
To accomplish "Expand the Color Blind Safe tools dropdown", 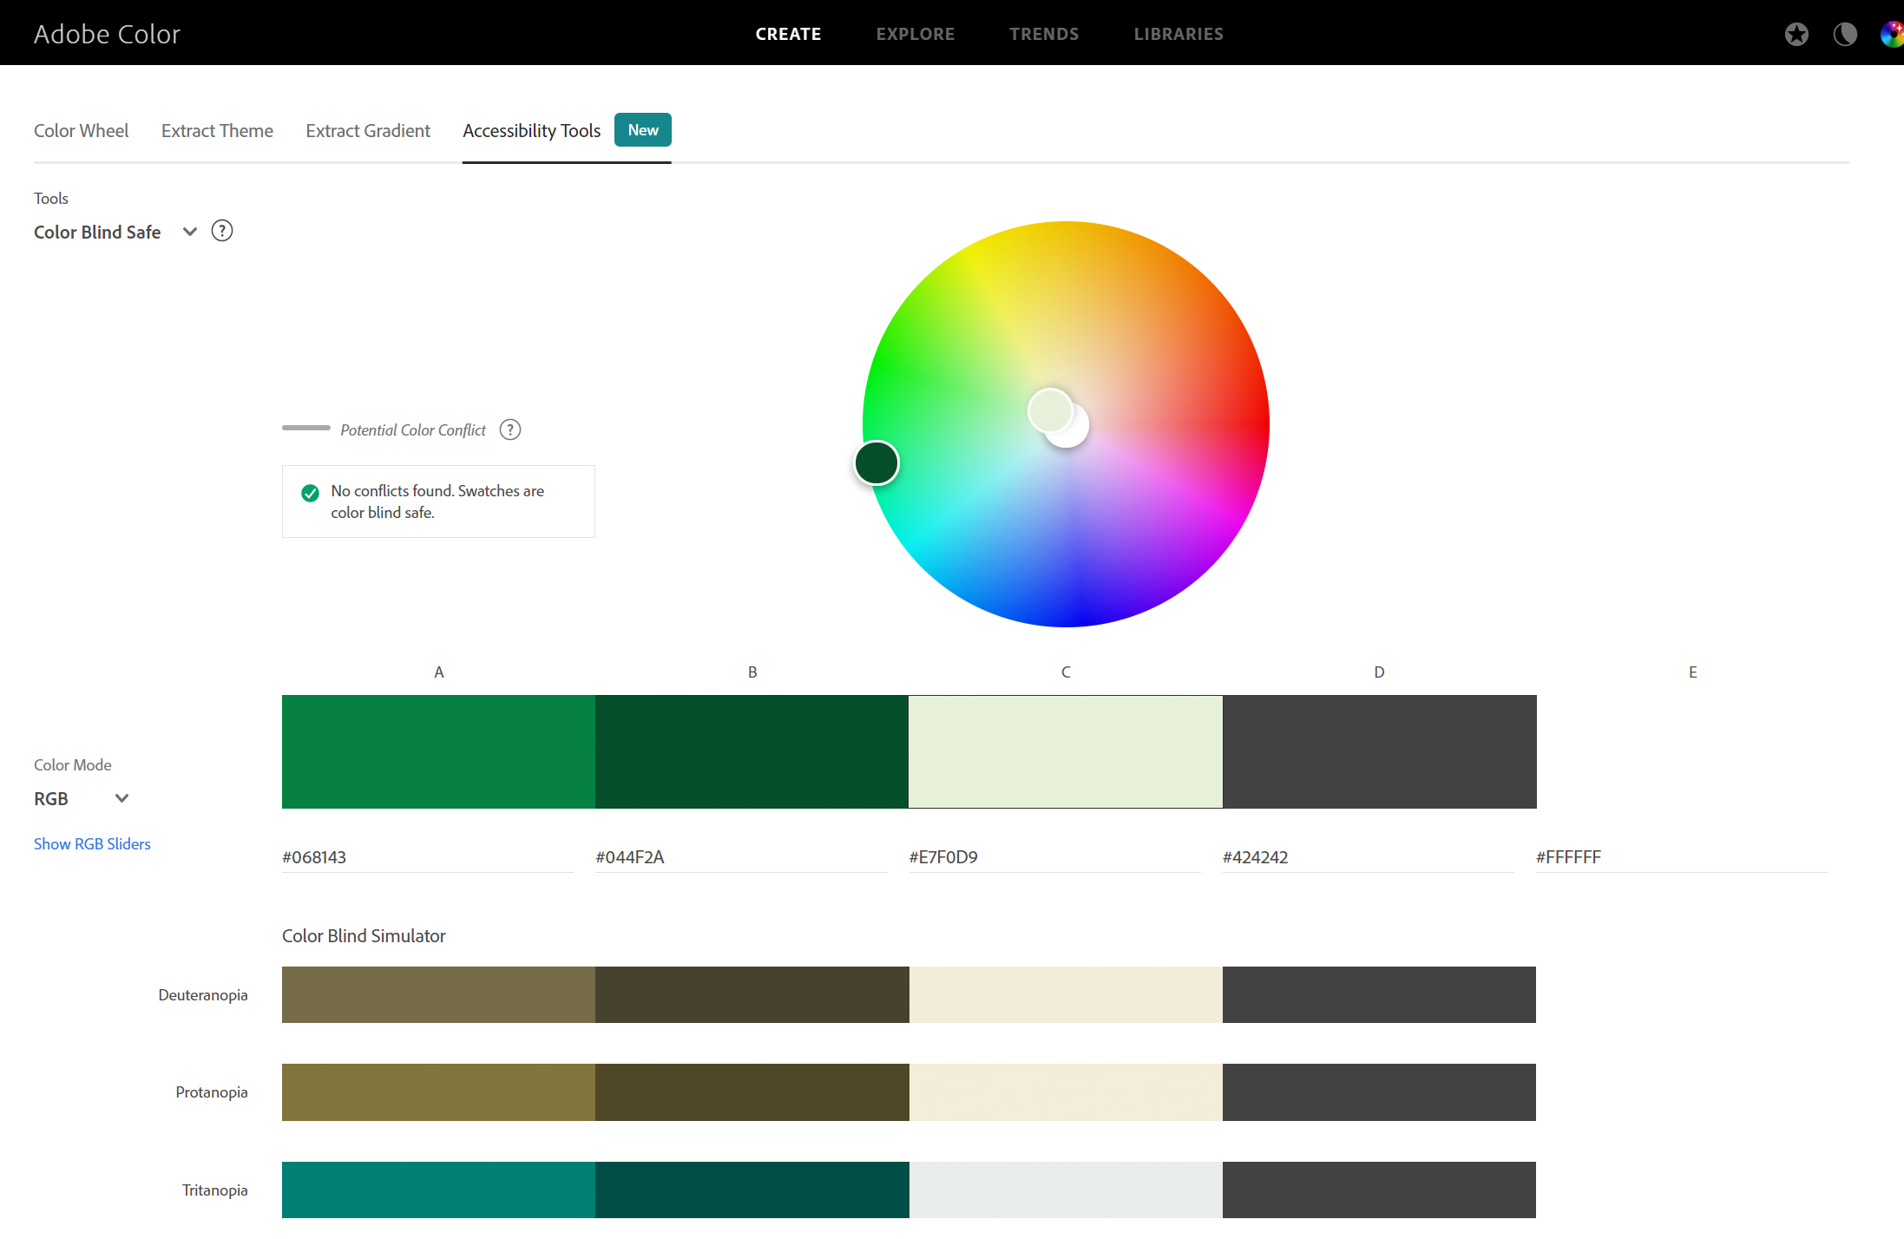I will [x=190, y=232].
